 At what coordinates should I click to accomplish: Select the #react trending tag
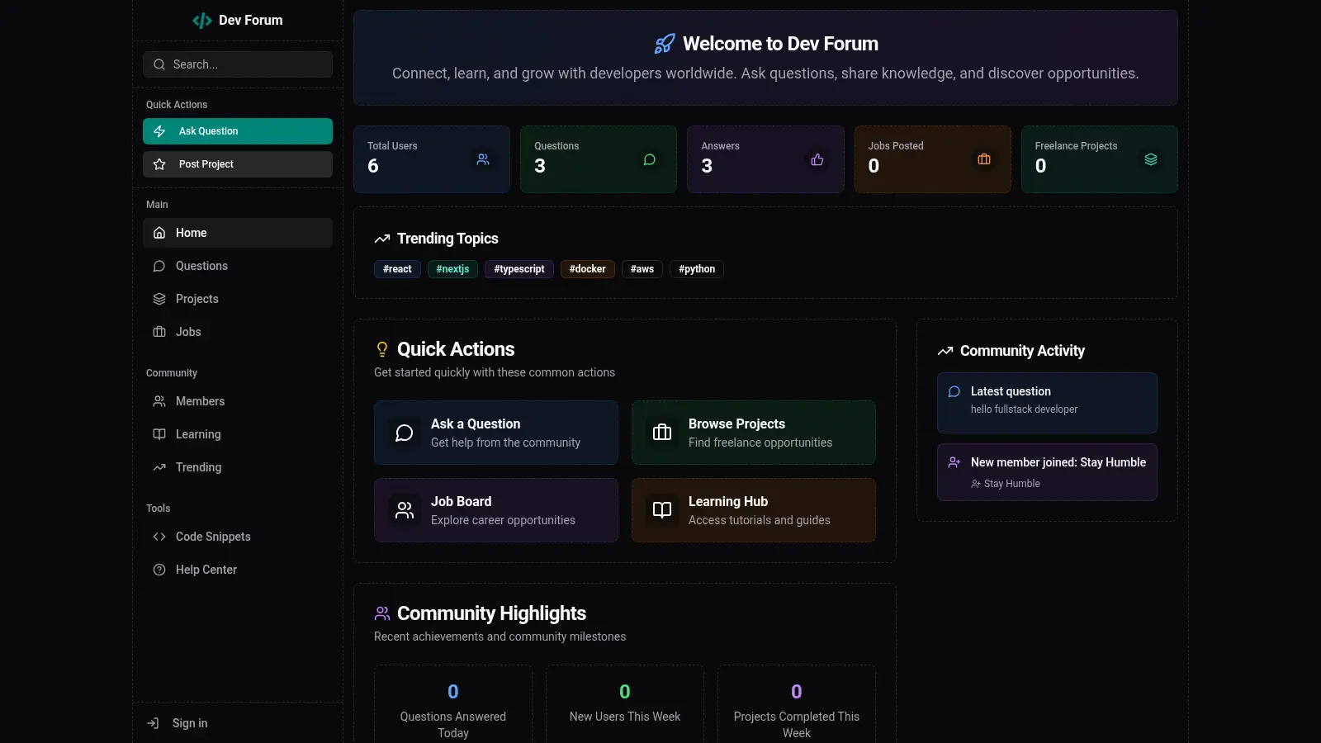[397, 269]
